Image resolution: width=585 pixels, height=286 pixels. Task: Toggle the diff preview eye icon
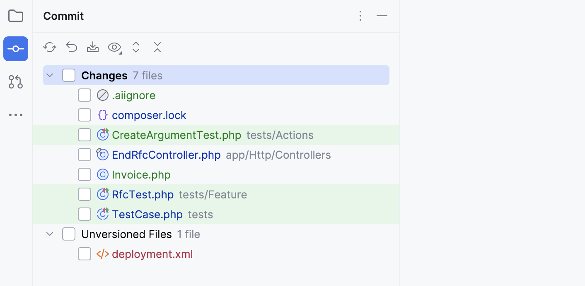pos(113,47)
